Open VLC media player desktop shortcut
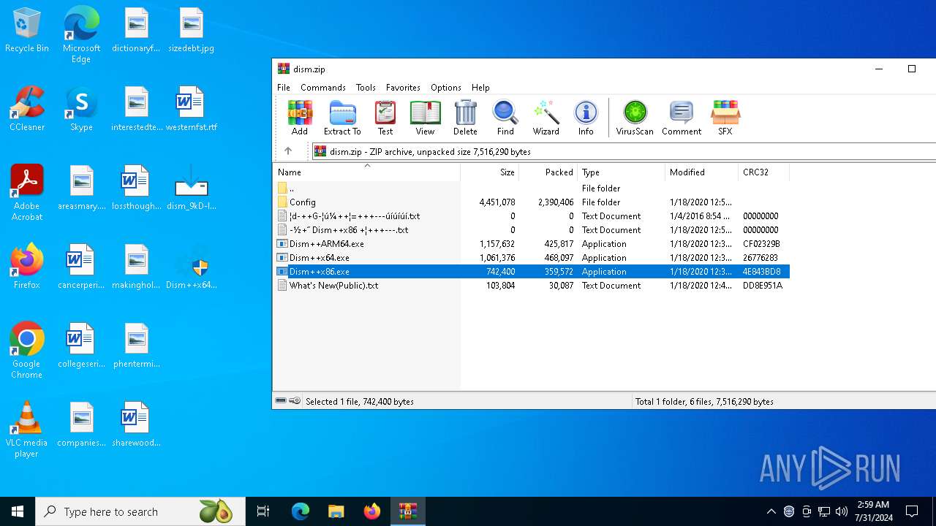This screenshot has width=936, height=526. (x=27, y=430)
